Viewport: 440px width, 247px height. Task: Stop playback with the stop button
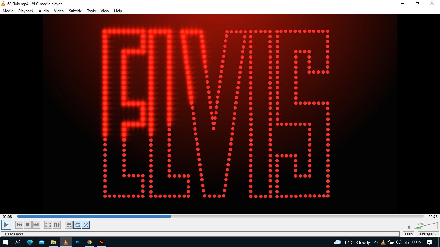tap(28, 225)
